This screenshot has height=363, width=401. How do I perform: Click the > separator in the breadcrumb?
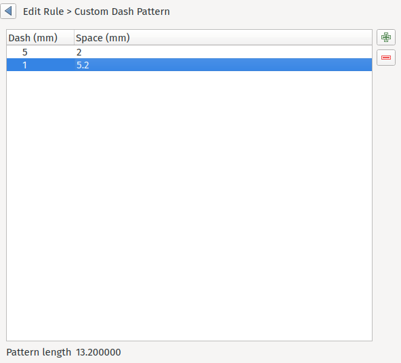click(69, 12)
